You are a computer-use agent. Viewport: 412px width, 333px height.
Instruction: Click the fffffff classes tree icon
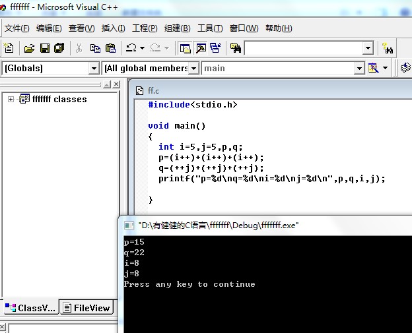click(24, 99)
